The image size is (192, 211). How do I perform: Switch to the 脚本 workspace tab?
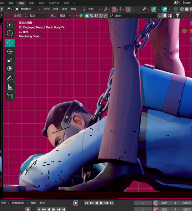tap(66, 3)
